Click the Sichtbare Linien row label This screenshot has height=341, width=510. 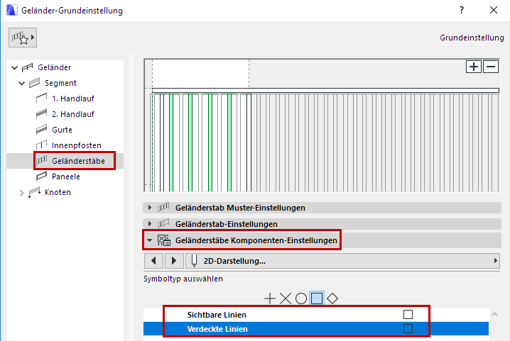[x=217, y=315]
